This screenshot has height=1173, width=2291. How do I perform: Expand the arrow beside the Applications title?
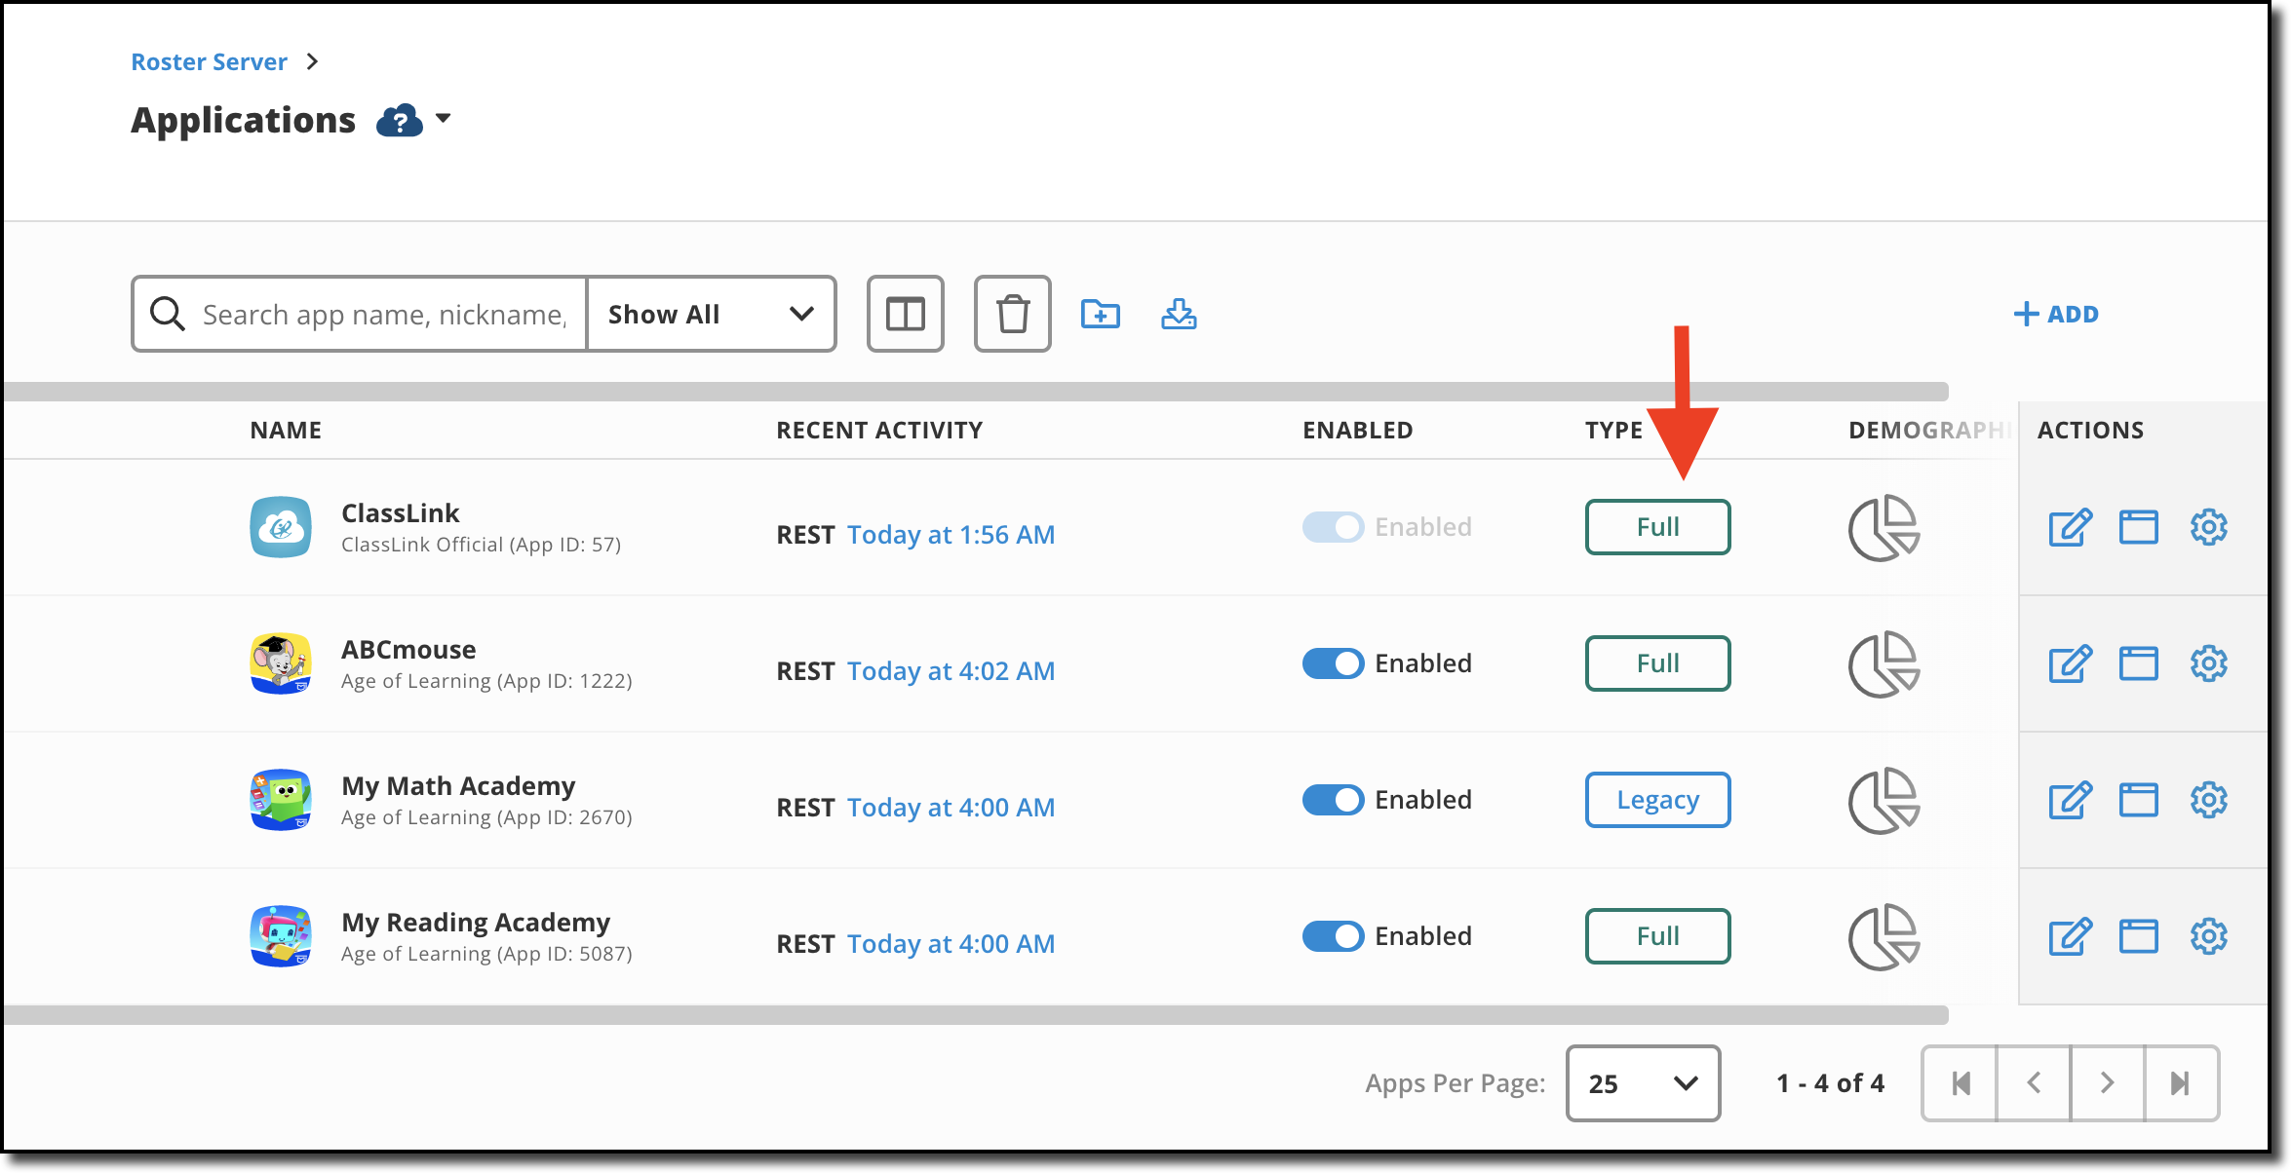(x=444, y=119)
